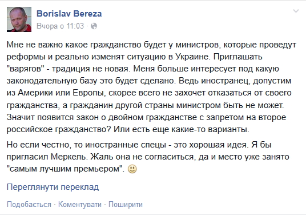This screenshot has width=306, height=215.
Task: Click the quoted phrase "самым лучшим премьером"
Action: point(65,169)
